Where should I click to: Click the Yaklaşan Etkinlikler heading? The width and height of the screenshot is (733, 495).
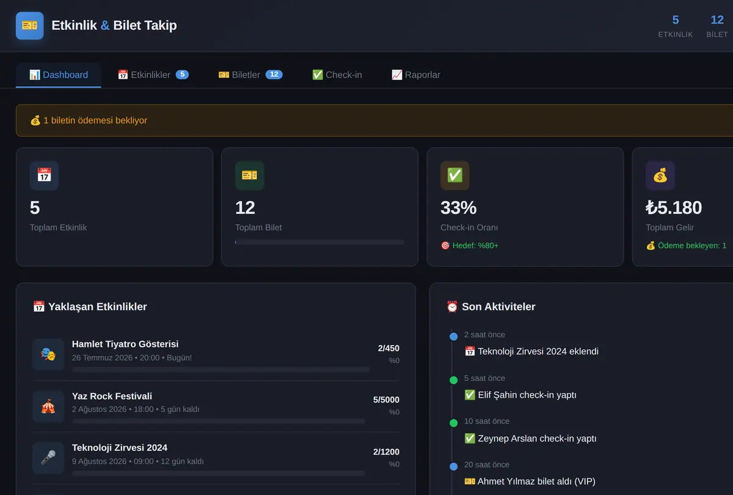tap(90, 306)
